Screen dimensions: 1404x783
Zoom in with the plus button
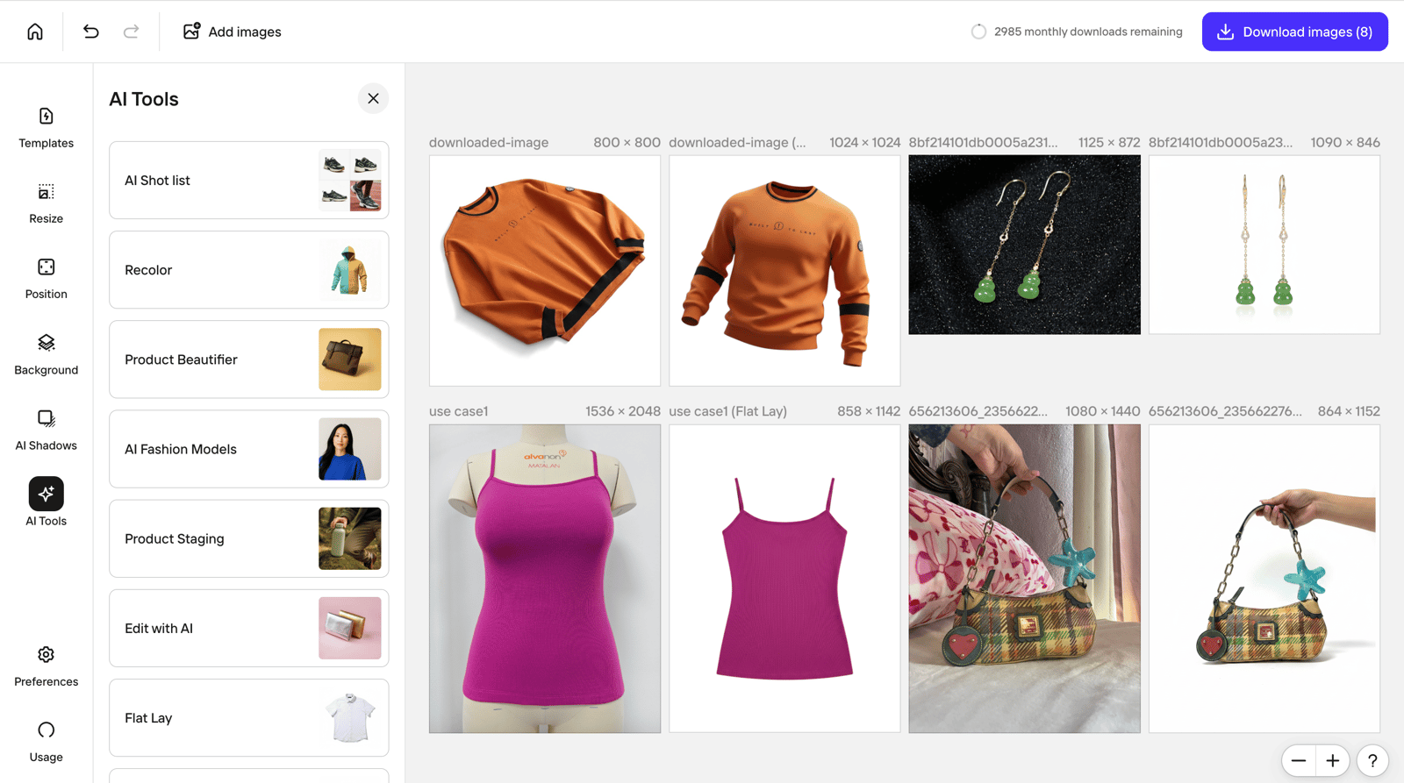click(x=1332, y=760)
